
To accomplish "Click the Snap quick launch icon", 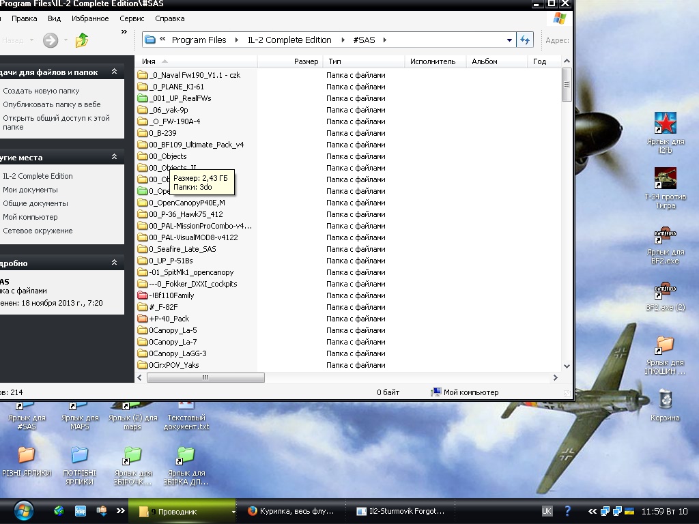I will (81, 511).
